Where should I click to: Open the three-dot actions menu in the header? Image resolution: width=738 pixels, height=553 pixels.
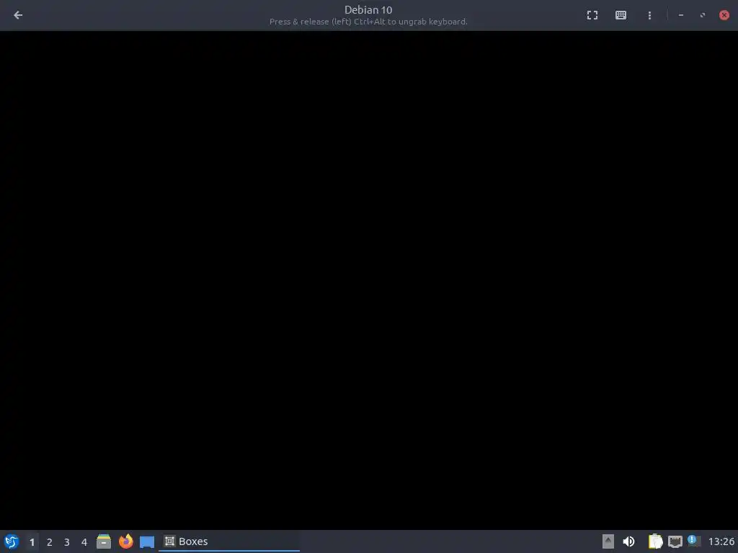pos(649,15)
